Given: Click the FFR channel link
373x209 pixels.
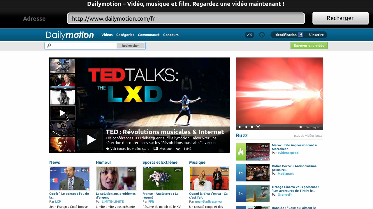Looking at the screenshot, I should (x=151, y=201).
